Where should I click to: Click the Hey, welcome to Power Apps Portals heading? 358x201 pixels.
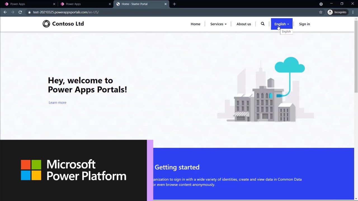87,85
